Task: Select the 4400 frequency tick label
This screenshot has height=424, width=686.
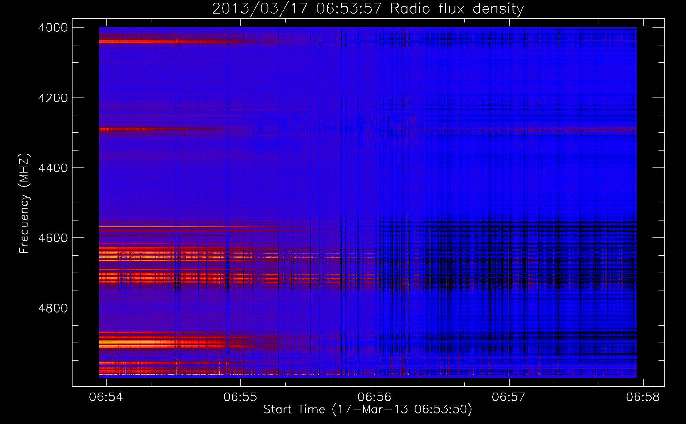Action: [x=53, y=168]
